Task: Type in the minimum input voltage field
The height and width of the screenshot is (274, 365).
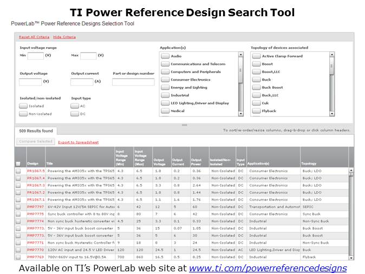Action: tap(36, 56)
